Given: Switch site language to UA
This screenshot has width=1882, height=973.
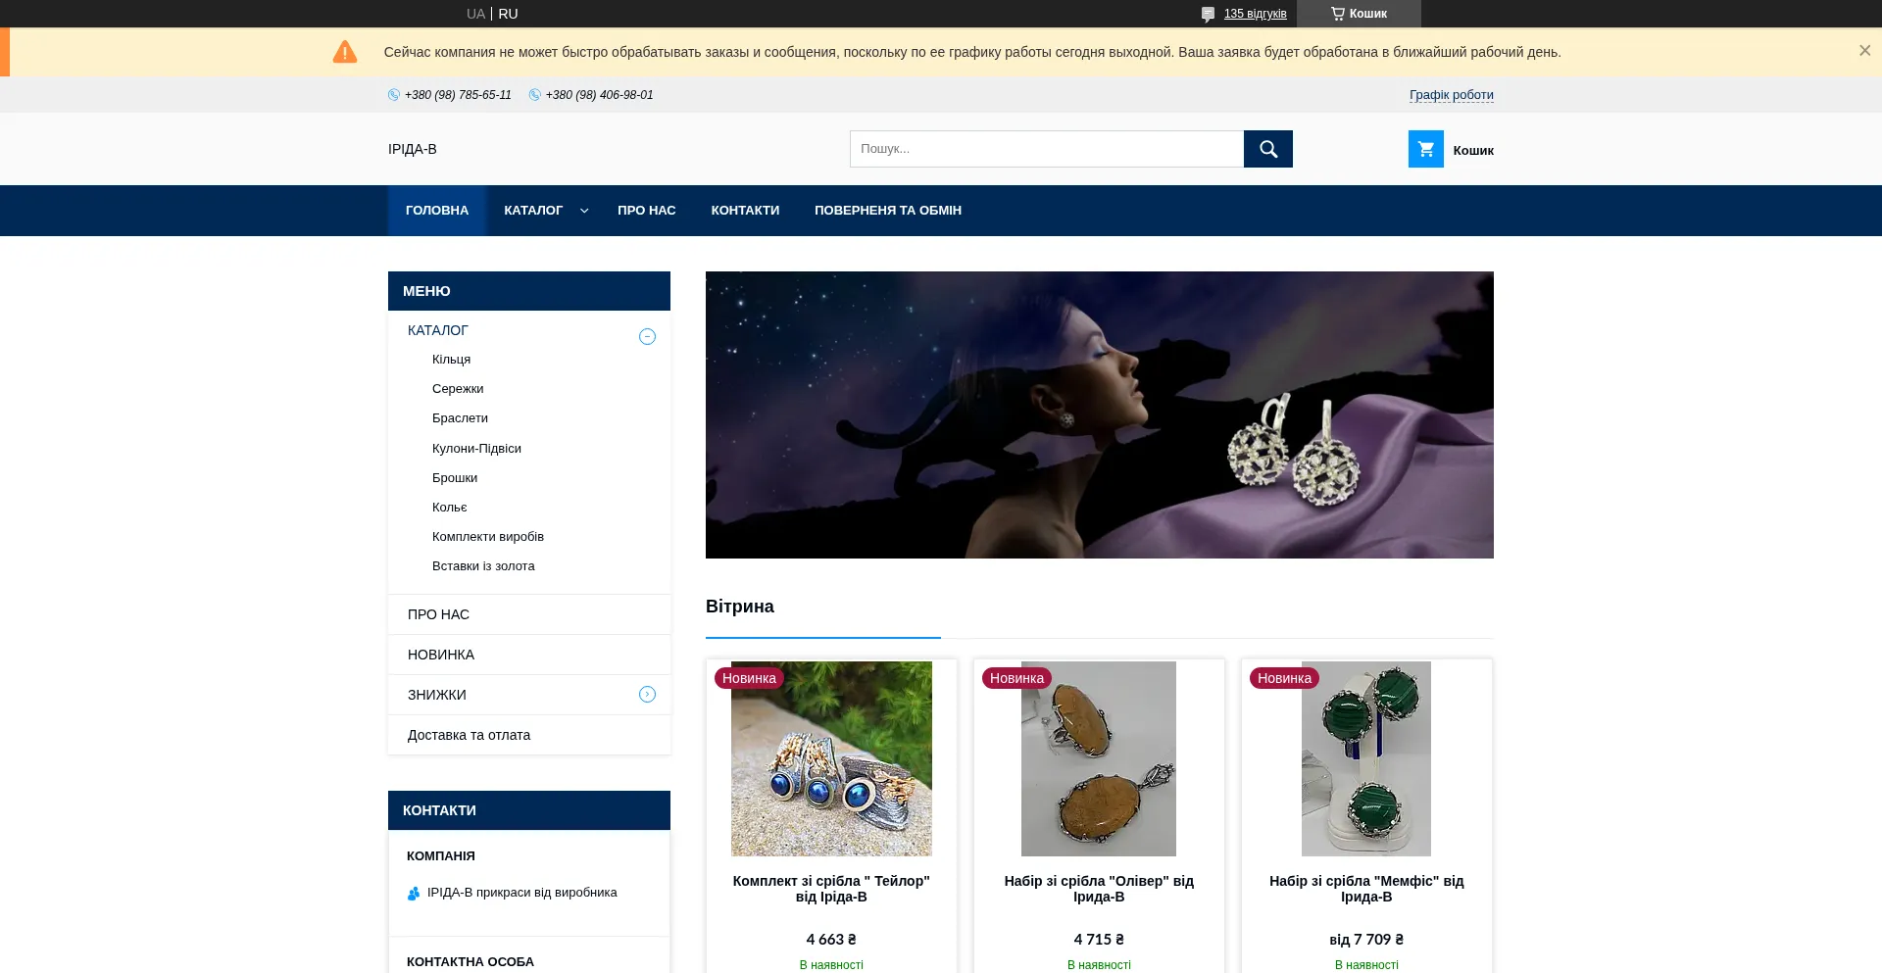Looking at the screenshot, I should tap(475, 14).
